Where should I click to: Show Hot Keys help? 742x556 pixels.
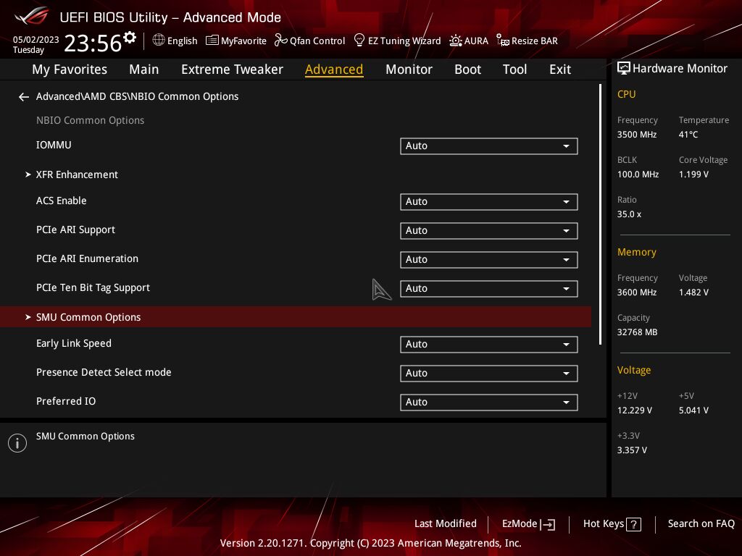tap(612, 524)
